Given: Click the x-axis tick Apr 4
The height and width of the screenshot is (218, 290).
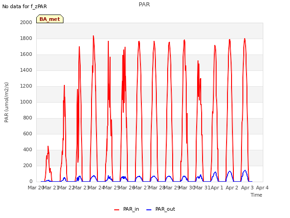Looking at the screenshot, I should click(x=262, y=188).
